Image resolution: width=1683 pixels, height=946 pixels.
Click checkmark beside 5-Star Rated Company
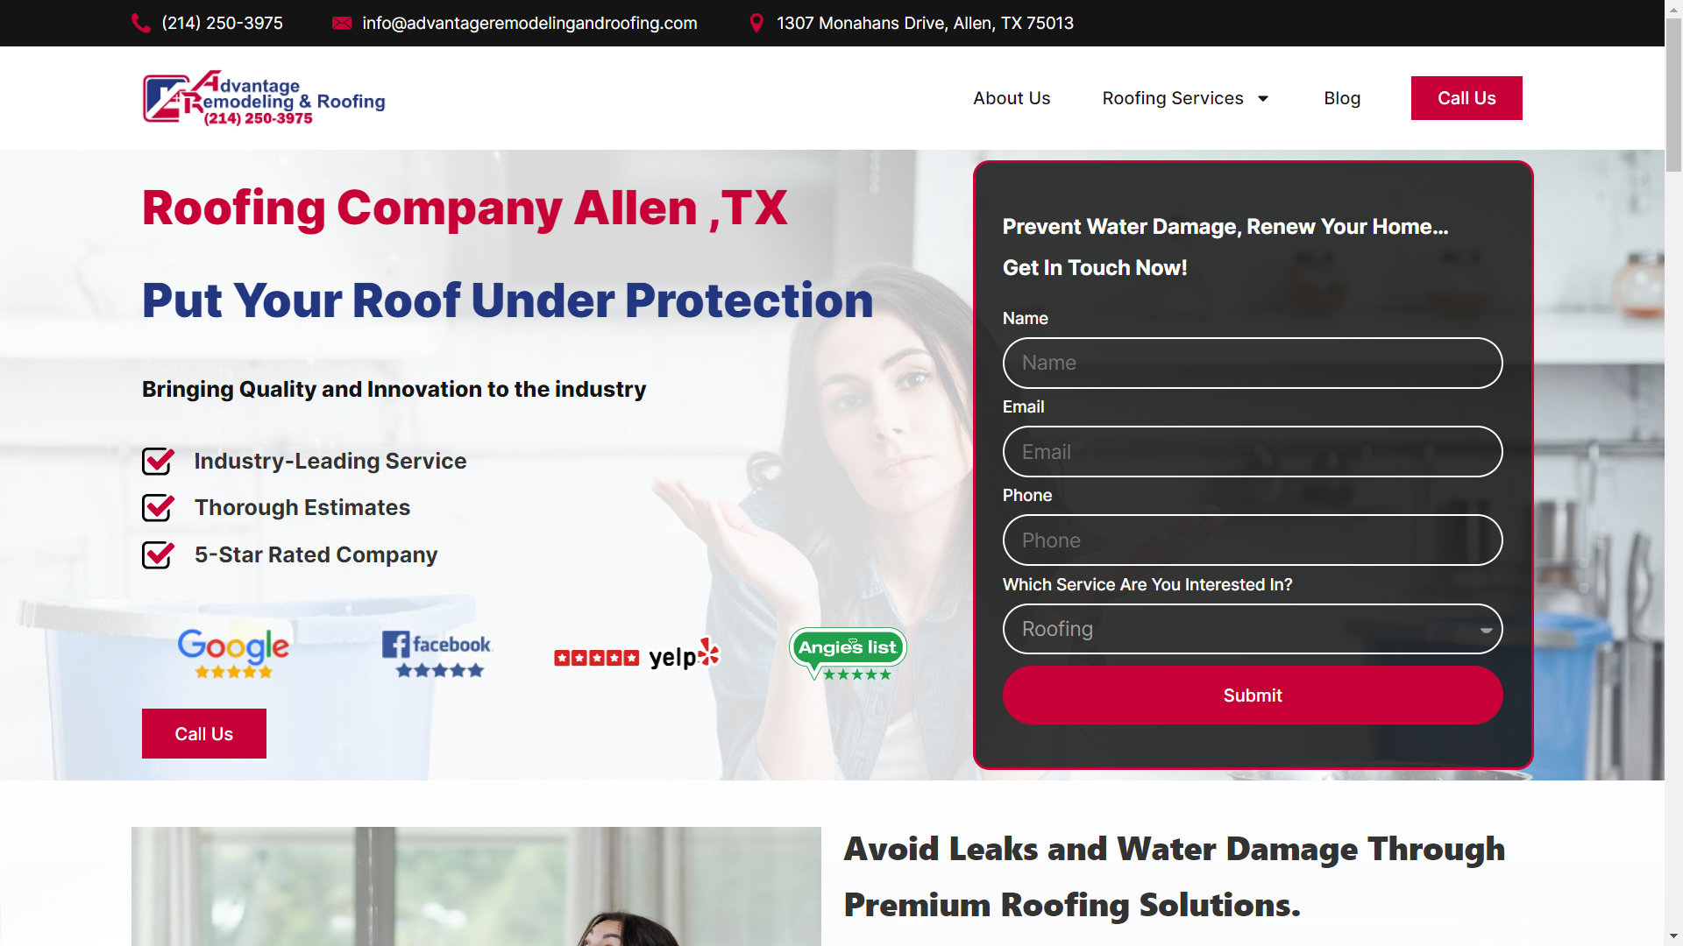coord(158,554)
